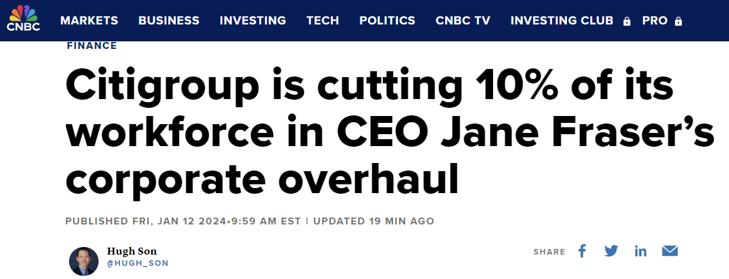Viewport: 729px width, 279px height.
Task: Navigate to the Politics section
Action: pyautogui.click(x=387, y=21)
